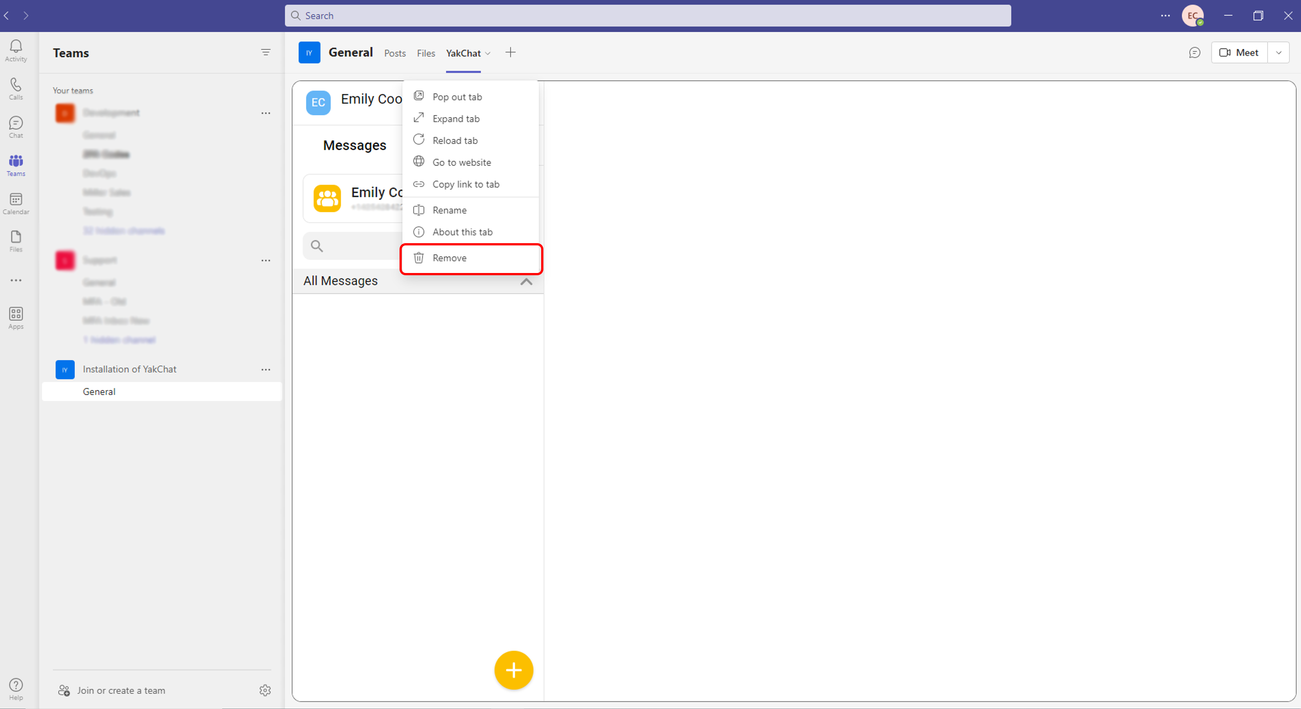Open the EC profile avatar
The image size is (1301, 709).
click(1193, 16)
